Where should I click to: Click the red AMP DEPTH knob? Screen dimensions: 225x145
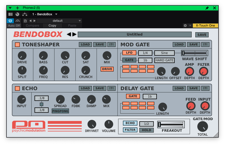(x=189, y=72)
